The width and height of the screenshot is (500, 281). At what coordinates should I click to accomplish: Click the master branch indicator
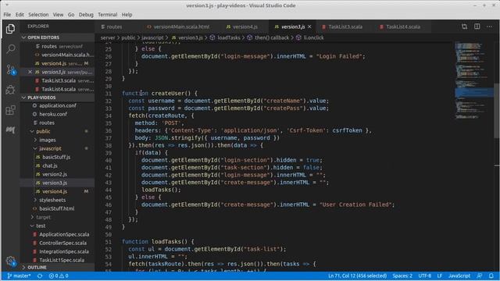point(19,276)
